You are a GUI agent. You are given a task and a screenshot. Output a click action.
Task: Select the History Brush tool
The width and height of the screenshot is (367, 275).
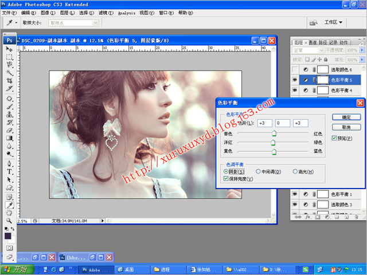point(9,122)
